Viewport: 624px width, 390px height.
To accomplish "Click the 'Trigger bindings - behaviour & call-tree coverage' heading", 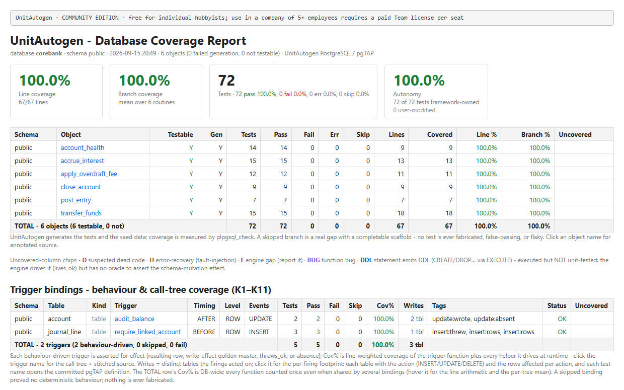I will coord(141,289).
